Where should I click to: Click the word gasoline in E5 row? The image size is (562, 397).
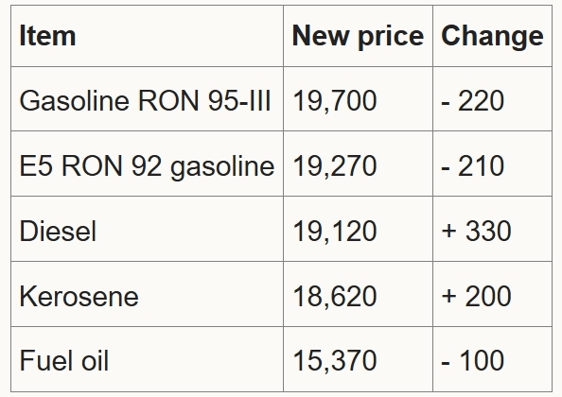click(x=222, y=167)
